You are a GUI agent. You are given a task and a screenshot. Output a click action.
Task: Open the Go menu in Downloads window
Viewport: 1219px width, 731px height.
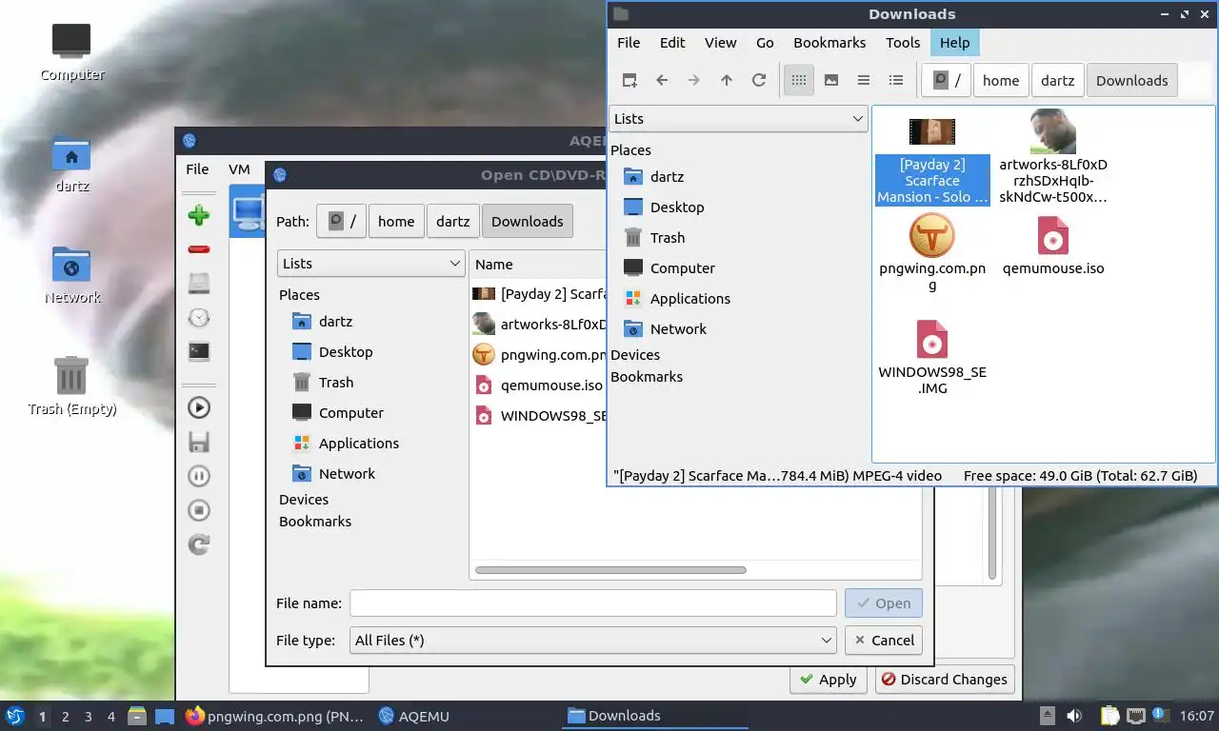[765, 43]
